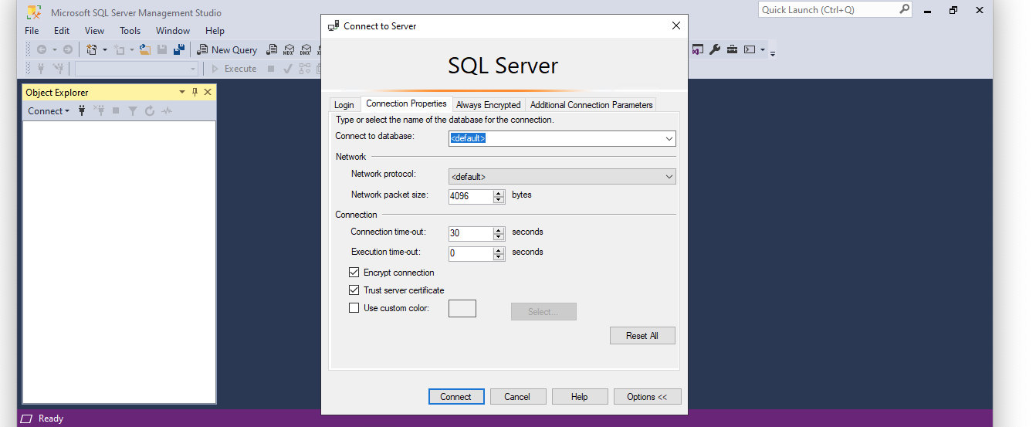The height and width of the screenshot is (427, 1036).
Task: Open the Network protocol dropdown
Action: point(669,177)
